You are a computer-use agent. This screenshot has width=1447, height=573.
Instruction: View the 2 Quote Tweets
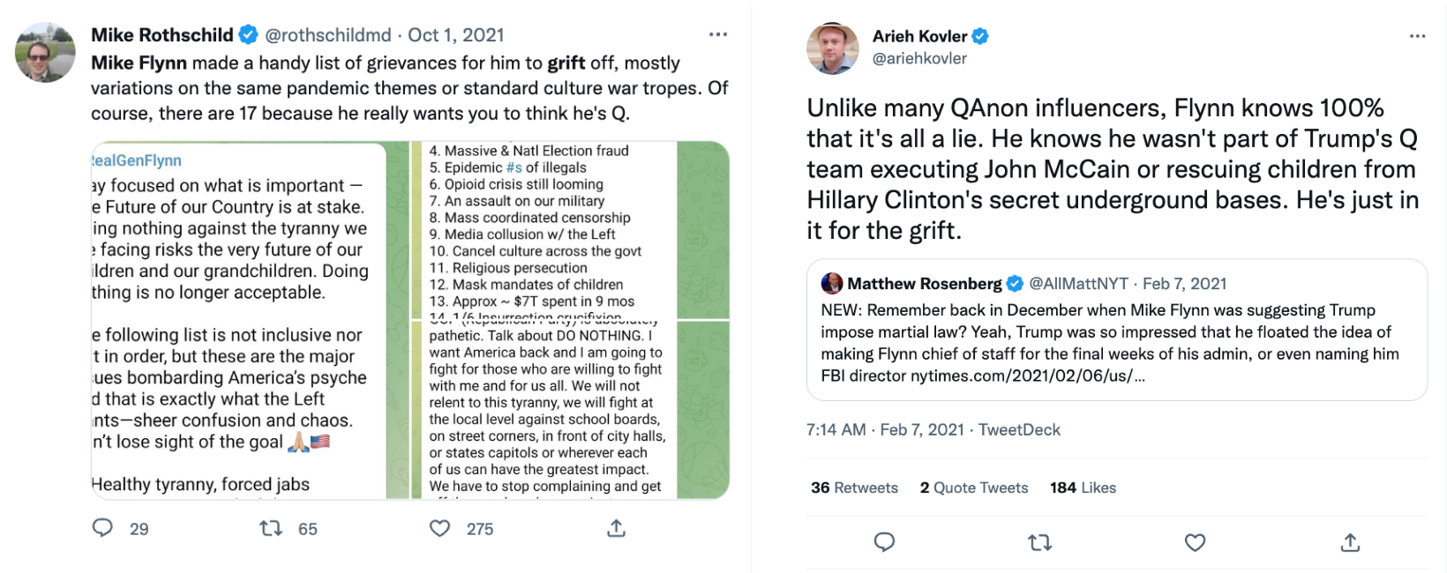[x=973, y=487]
